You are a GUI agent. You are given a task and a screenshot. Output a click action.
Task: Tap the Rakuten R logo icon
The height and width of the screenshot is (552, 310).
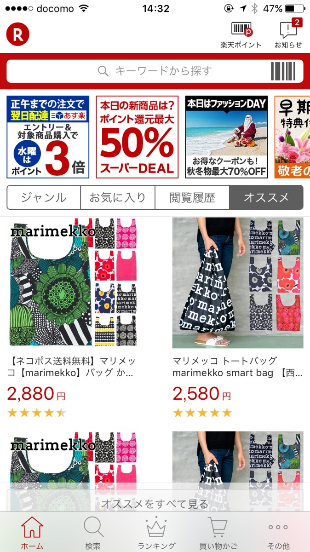(x=17, y=34)
